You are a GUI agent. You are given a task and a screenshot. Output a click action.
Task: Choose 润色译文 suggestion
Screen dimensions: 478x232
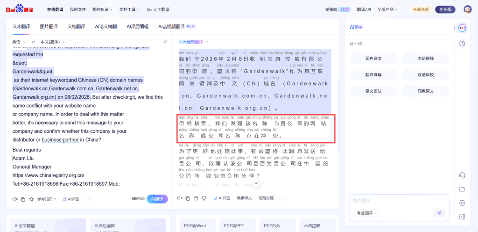click(373, 58)
